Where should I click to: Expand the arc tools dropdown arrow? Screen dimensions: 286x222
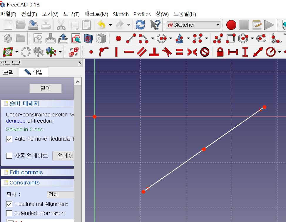click(153, 38)
